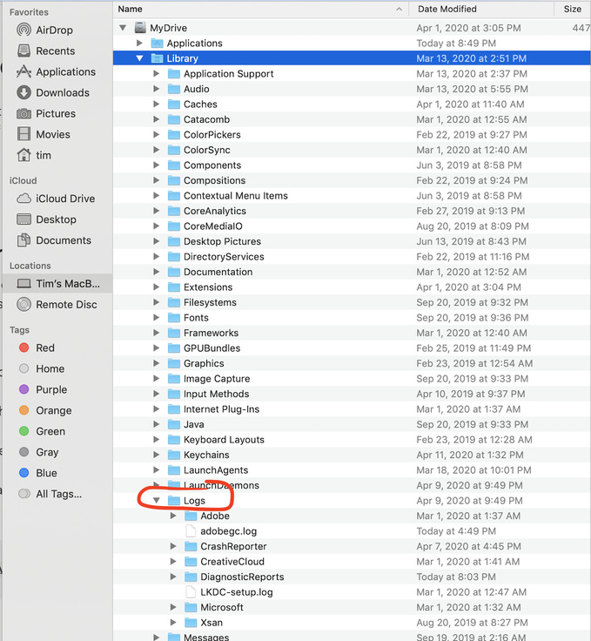Expand the Adobe folder in Logs

[x=173, y=516]
